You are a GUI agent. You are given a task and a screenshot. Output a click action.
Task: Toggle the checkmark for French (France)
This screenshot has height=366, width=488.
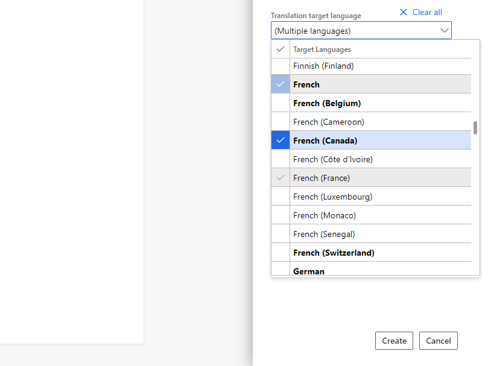coord(280,177)
